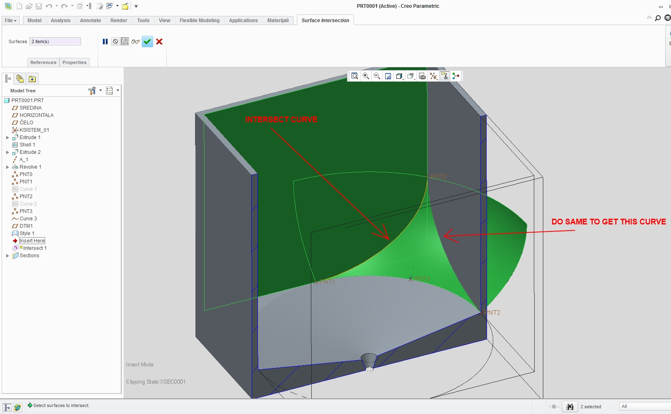Toggle the attached preview button
This screenshot has height=414, width=671.
125,41
